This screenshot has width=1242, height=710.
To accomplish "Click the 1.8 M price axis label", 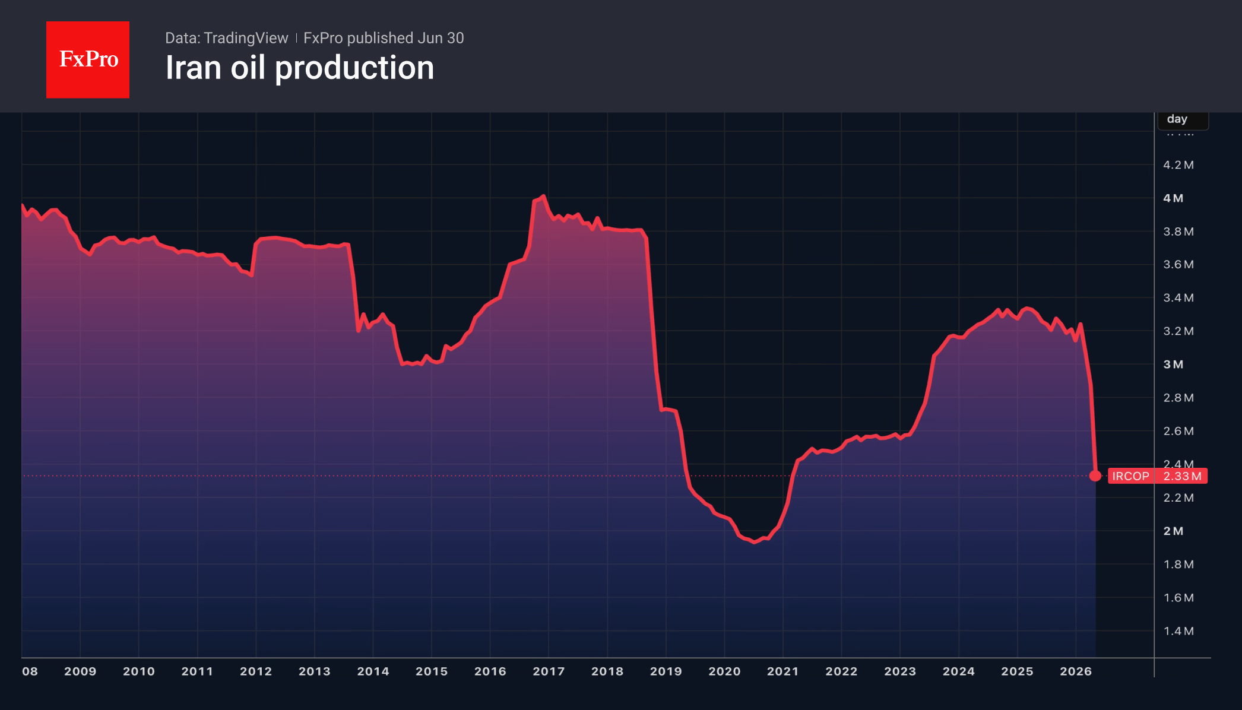I will (1178, 565).
